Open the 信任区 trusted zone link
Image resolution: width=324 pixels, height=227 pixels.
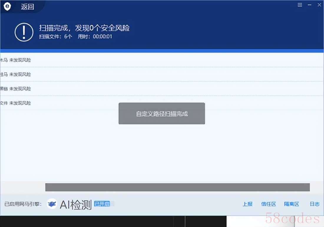[268, 204]
